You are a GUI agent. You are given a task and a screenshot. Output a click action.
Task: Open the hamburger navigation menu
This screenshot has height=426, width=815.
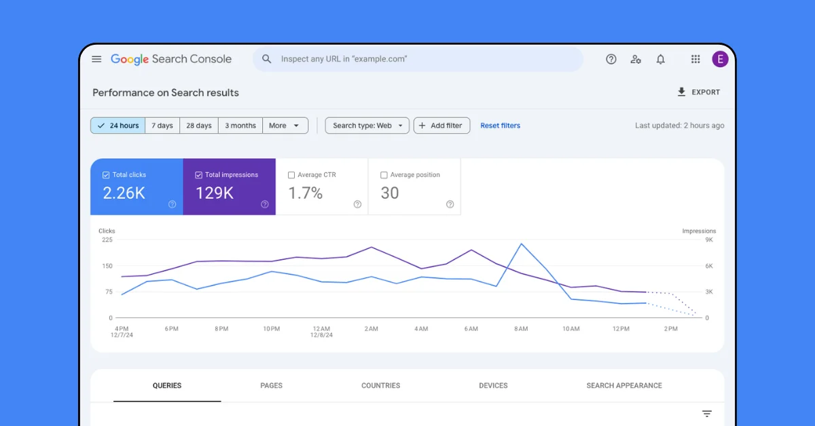pyautogui.click(x=96, y=59)
